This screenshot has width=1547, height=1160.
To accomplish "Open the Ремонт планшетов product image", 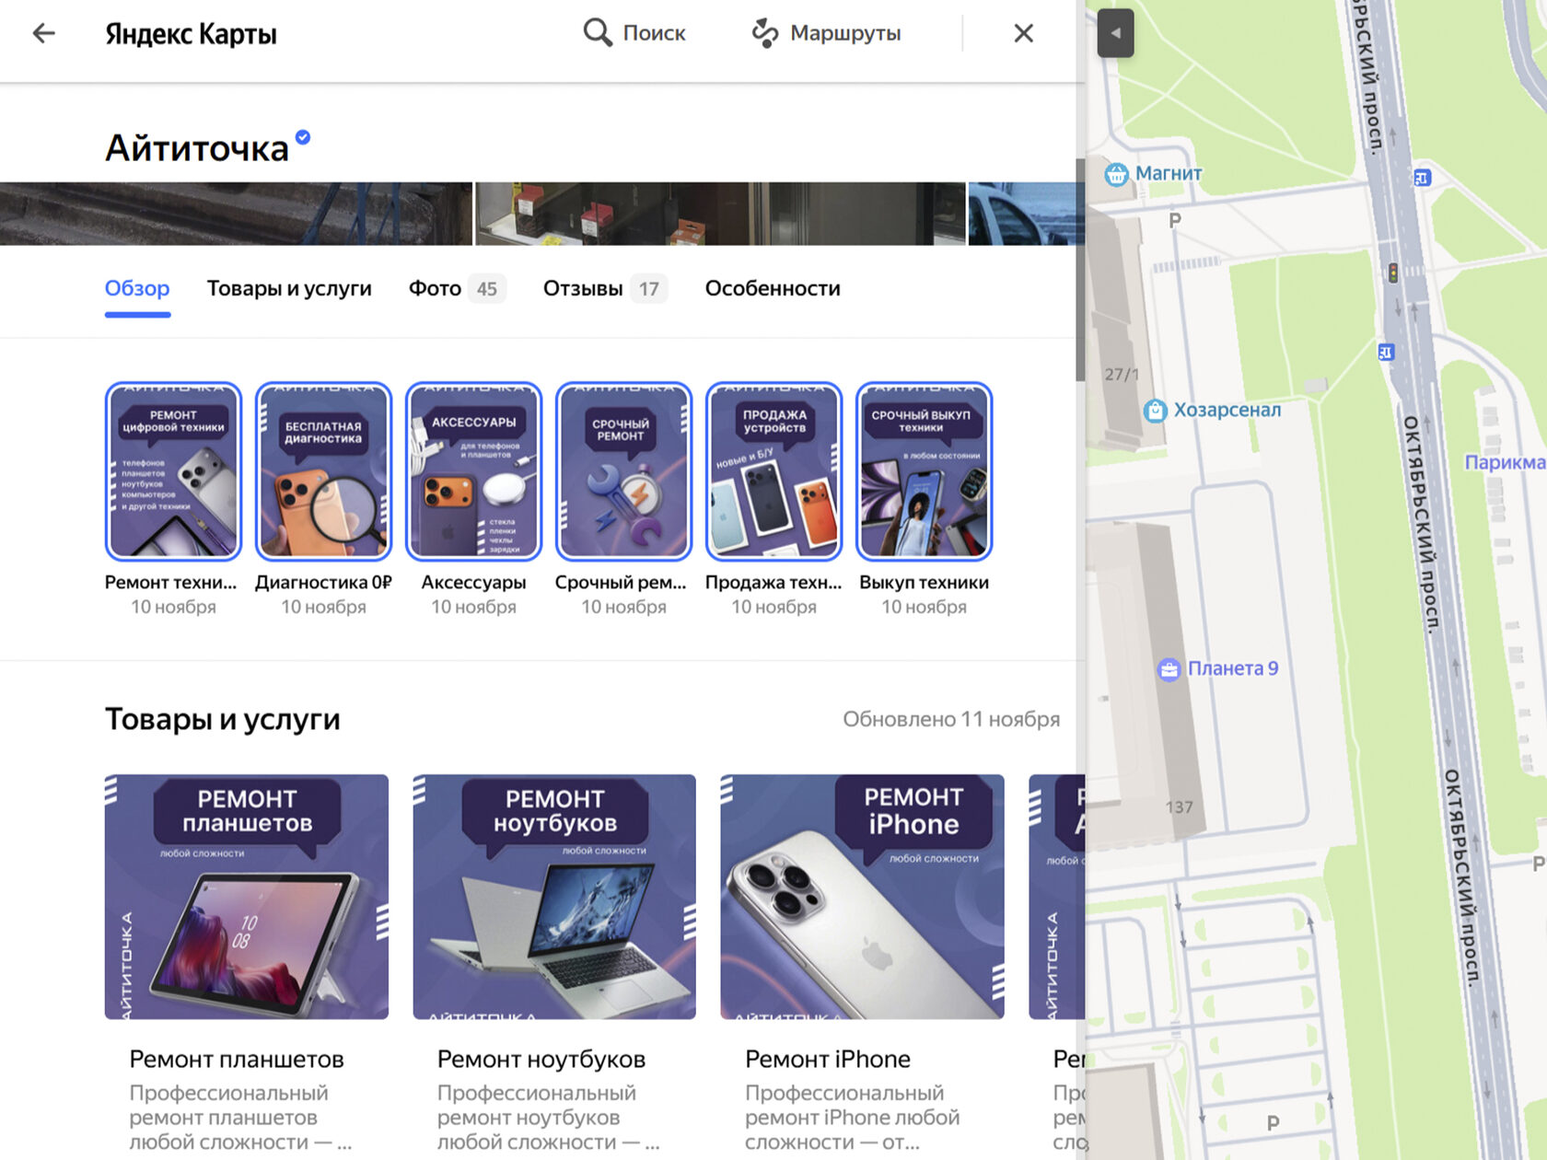I will tap(247, 897).
